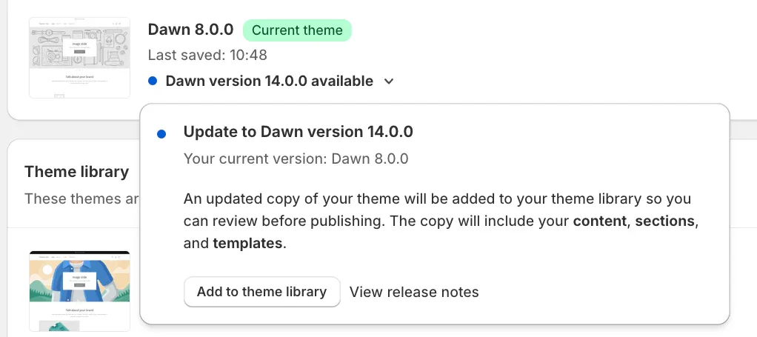Screen dimensions: 757x337
Task: Click the An updated copy description paragraph
Action: click(441, 221)
